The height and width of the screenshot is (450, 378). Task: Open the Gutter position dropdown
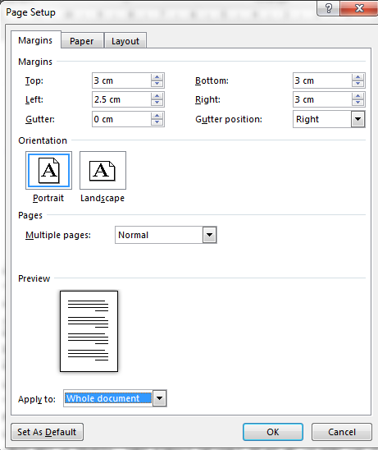[358, 119]
